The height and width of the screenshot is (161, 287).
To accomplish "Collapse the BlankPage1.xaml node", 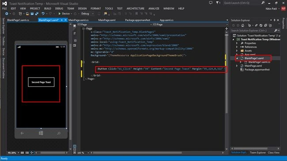I will point(237,58).
